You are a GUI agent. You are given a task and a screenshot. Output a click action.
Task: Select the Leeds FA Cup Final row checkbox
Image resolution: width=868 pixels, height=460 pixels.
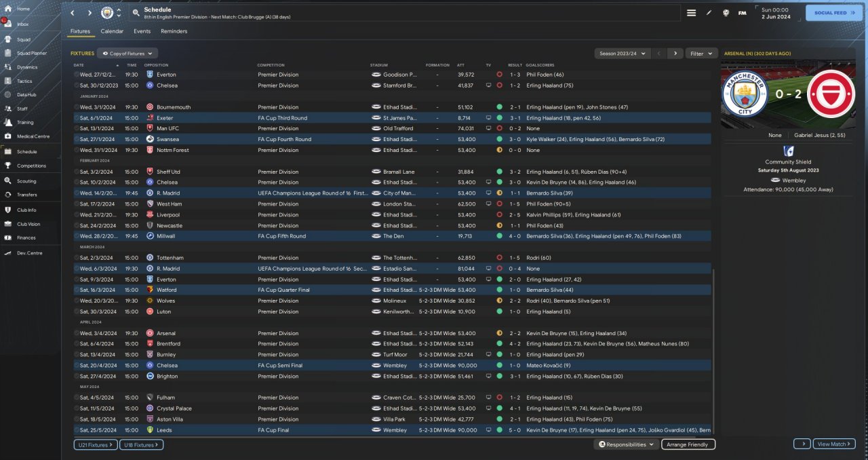click(77, 430)
